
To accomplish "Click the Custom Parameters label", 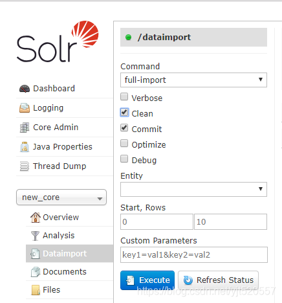I will coord(158,241).
